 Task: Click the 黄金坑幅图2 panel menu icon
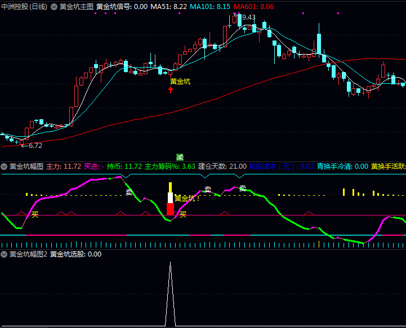(x=4, y=254)
